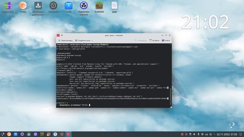Open the system settings gear desktop icon
Viewport: 244px width, 137px height.
click(x=84, y=8)
